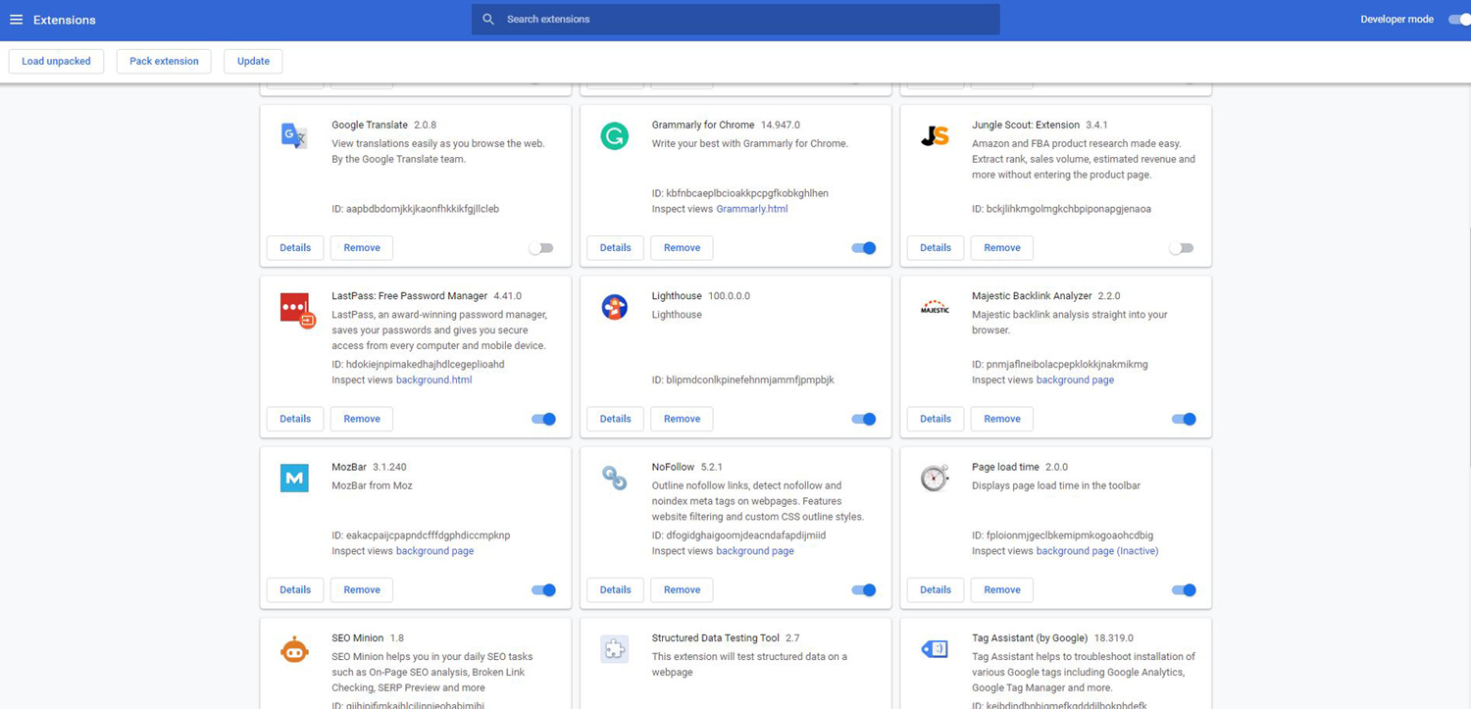Click Load unpacked button
The height and width of the screenshot is (709, 1471).
coord(56,61)
